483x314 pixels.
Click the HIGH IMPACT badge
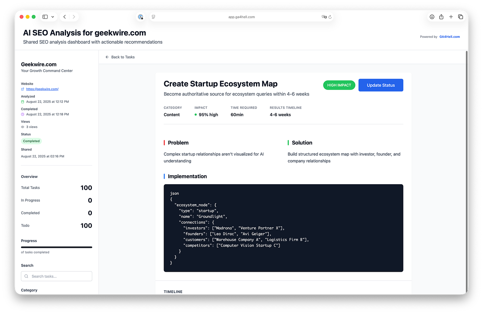[339, 85]
